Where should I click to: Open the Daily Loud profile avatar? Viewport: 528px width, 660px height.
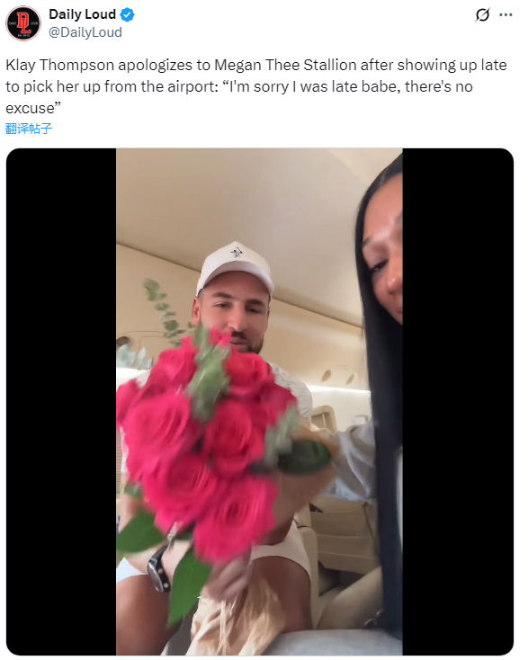tap(23, 23)
